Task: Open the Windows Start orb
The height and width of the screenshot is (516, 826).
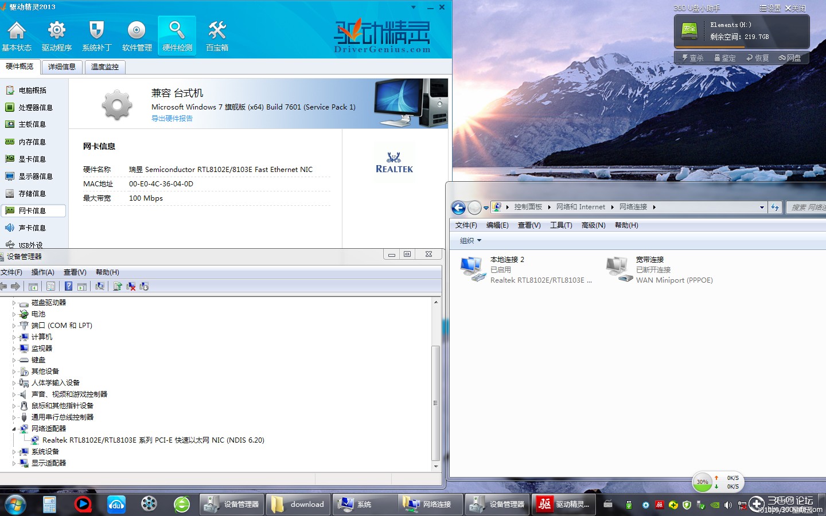Action: 15,505
